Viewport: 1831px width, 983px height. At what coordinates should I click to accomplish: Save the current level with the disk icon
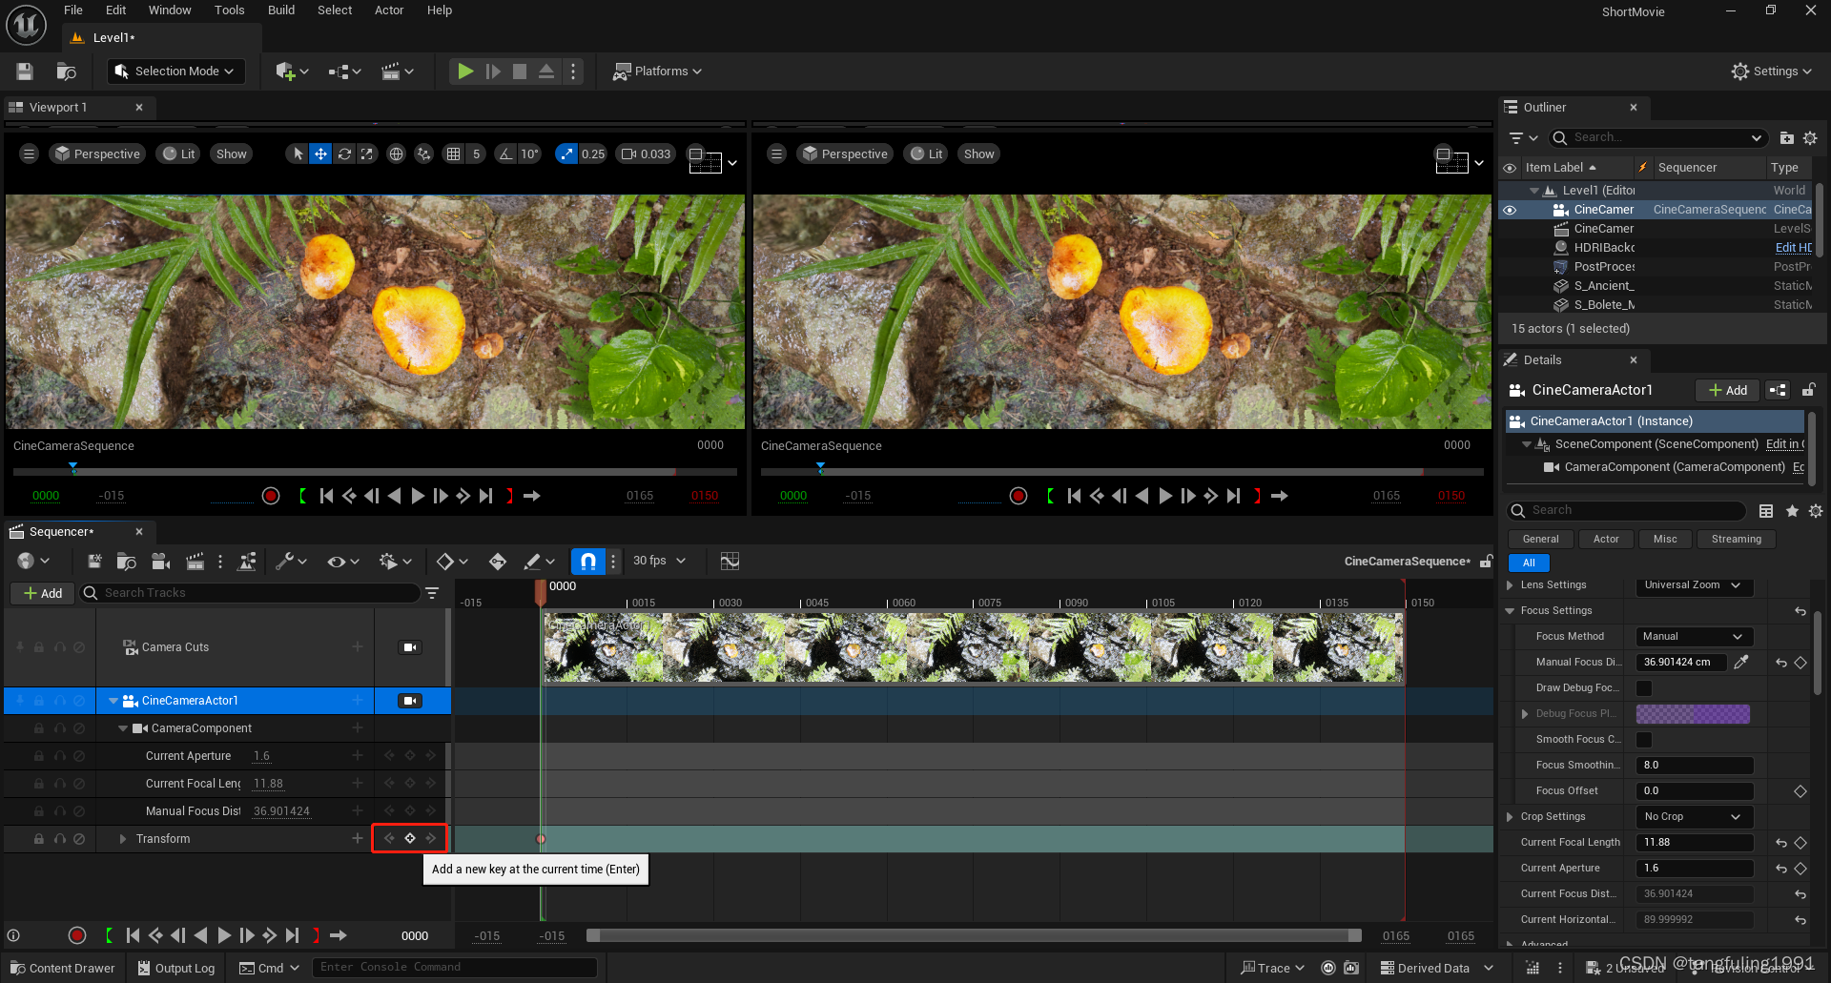pos(25,72)
